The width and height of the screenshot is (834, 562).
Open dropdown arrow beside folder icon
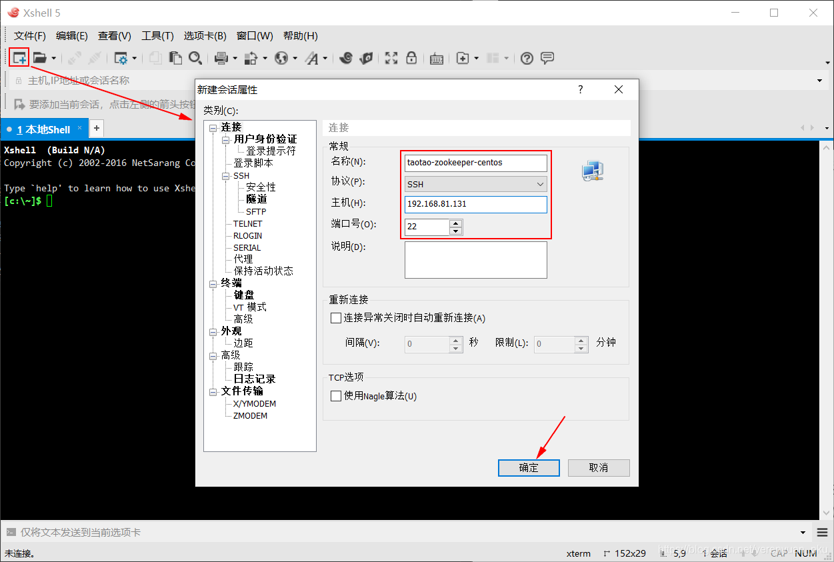coord(53,58)
